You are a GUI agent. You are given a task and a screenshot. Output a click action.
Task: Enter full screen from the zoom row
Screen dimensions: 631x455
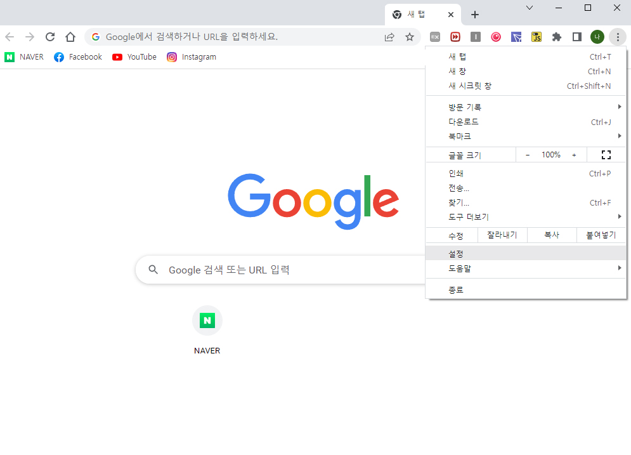pos(606,154)
